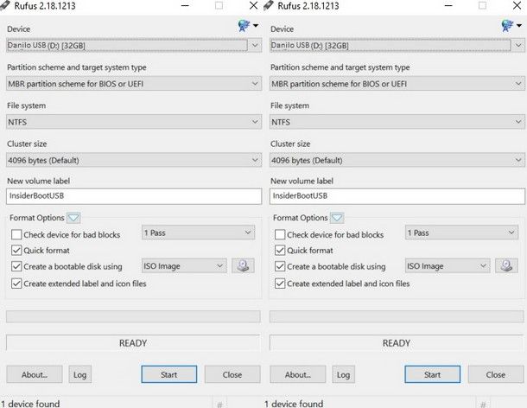Open 1 Pass dropdown in right window
527x408 pixels.
coord(462,233)
